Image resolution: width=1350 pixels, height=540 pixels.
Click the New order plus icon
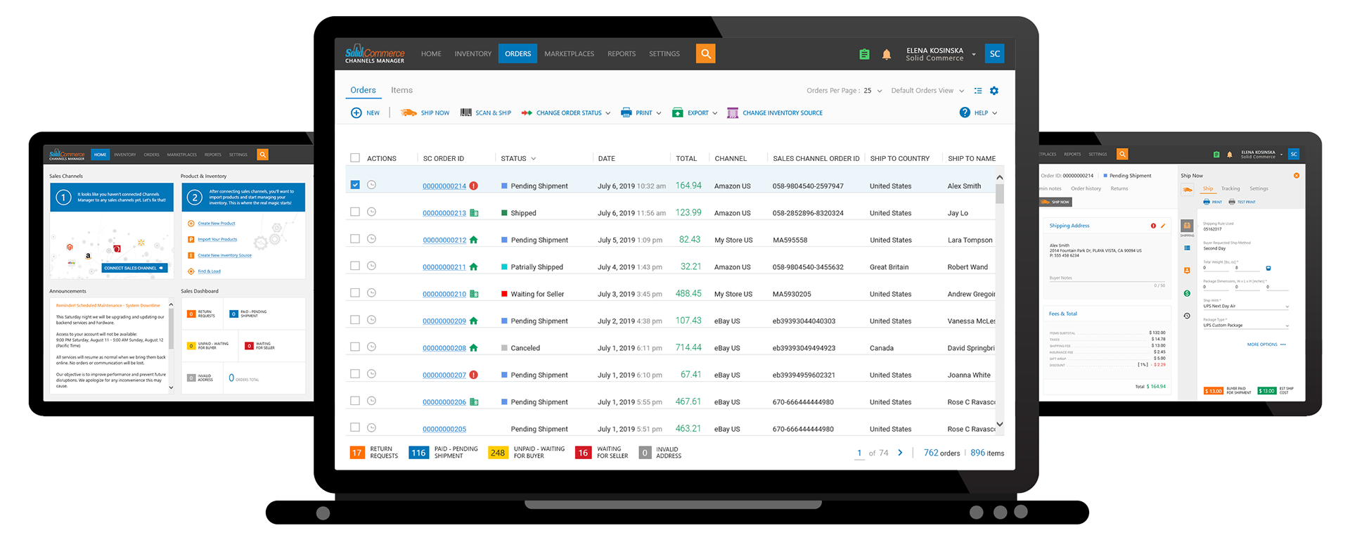coord(356,112)
